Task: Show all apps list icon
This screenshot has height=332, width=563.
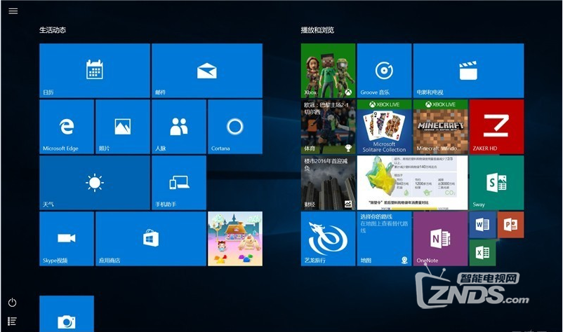Action: coord(13,321)
